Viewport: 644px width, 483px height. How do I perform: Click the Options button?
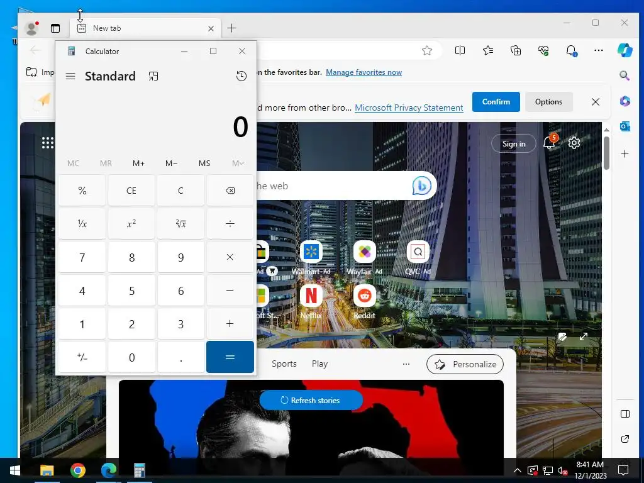point(548,102)
